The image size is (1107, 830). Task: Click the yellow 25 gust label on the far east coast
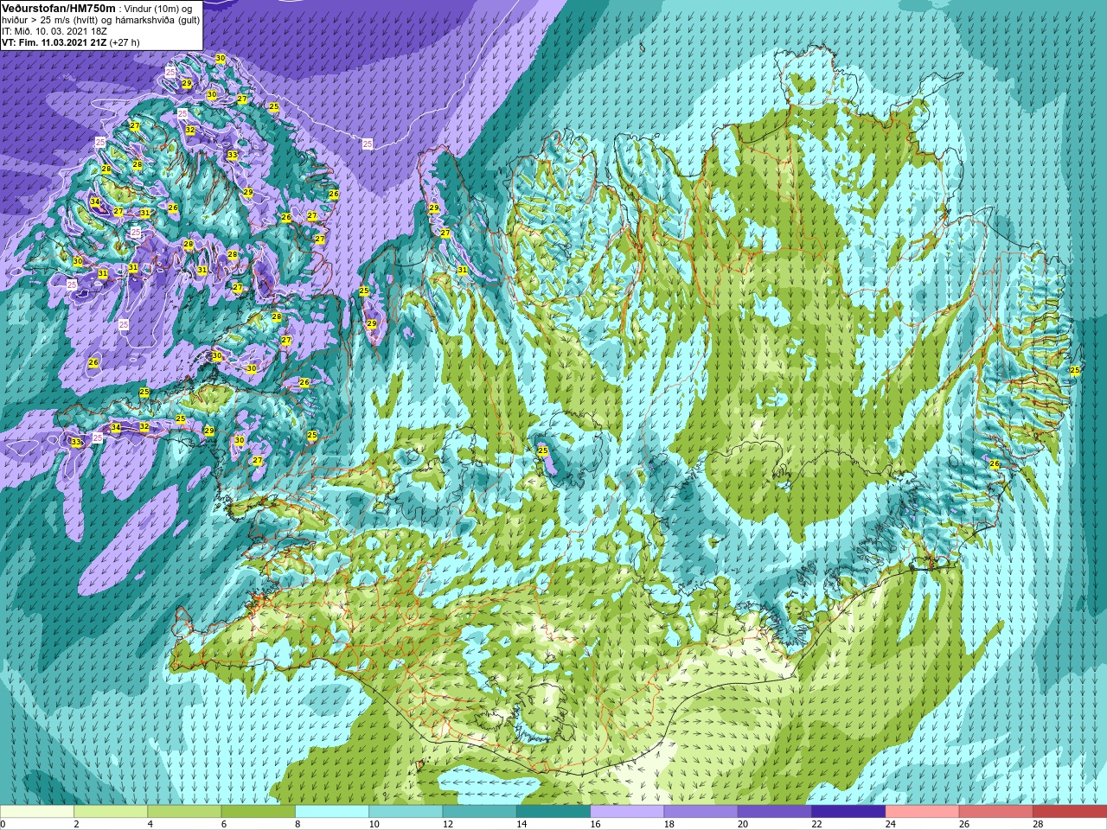point(1075,370)
